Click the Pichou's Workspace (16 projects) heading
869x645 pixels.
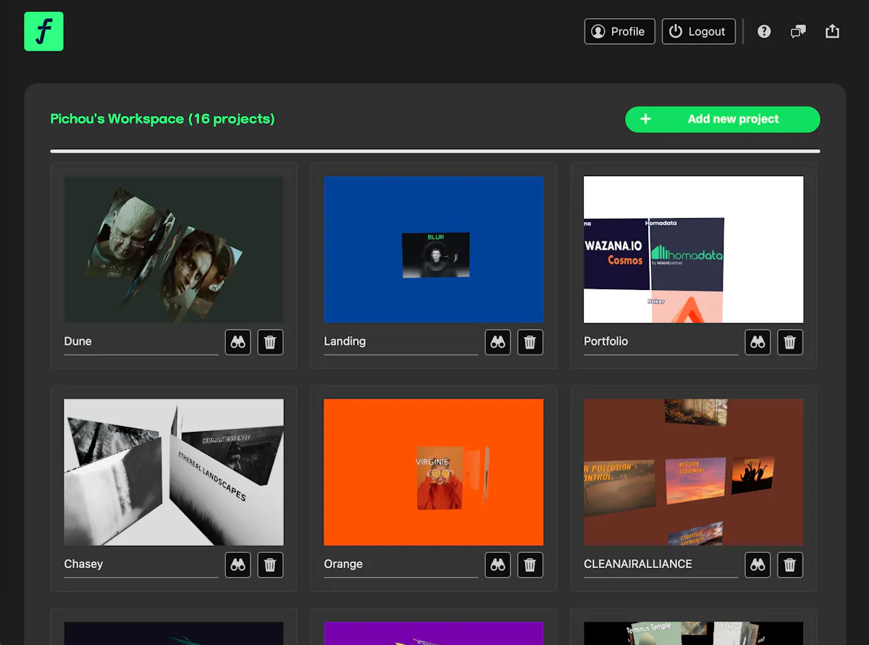tap(162, 119)
